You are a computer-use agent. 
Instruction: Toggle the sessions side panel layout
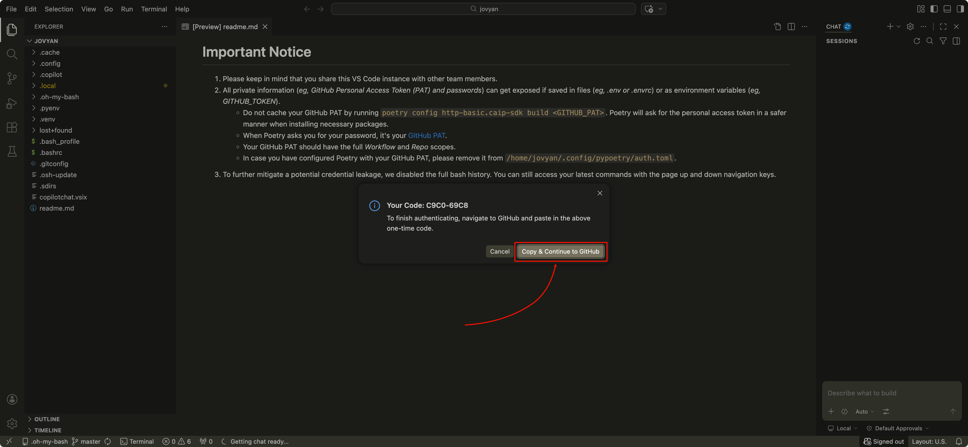[956, 41]
